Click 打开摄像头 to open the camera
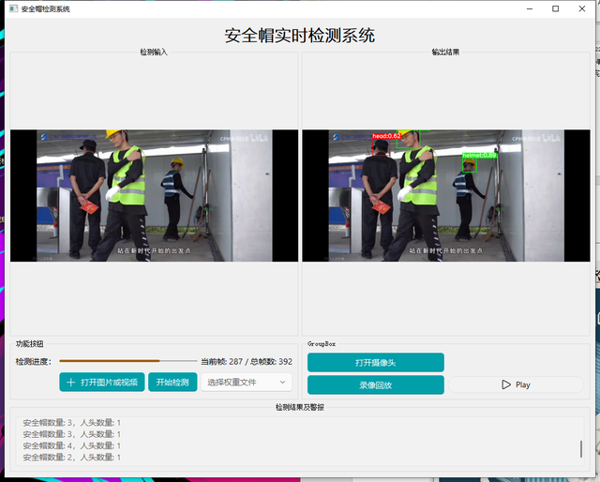Image resolution: width=600 pixels, height=482 pixels. (x=375, y=363)
